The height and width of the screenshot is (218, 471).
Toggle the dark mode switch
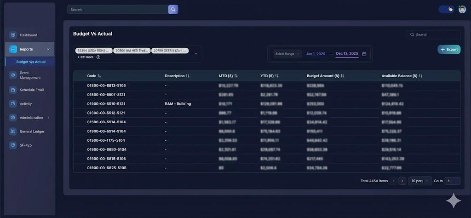point(446,9)
